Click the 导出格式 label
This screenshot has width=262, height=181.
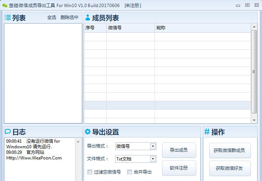click(x=98, y=146)
